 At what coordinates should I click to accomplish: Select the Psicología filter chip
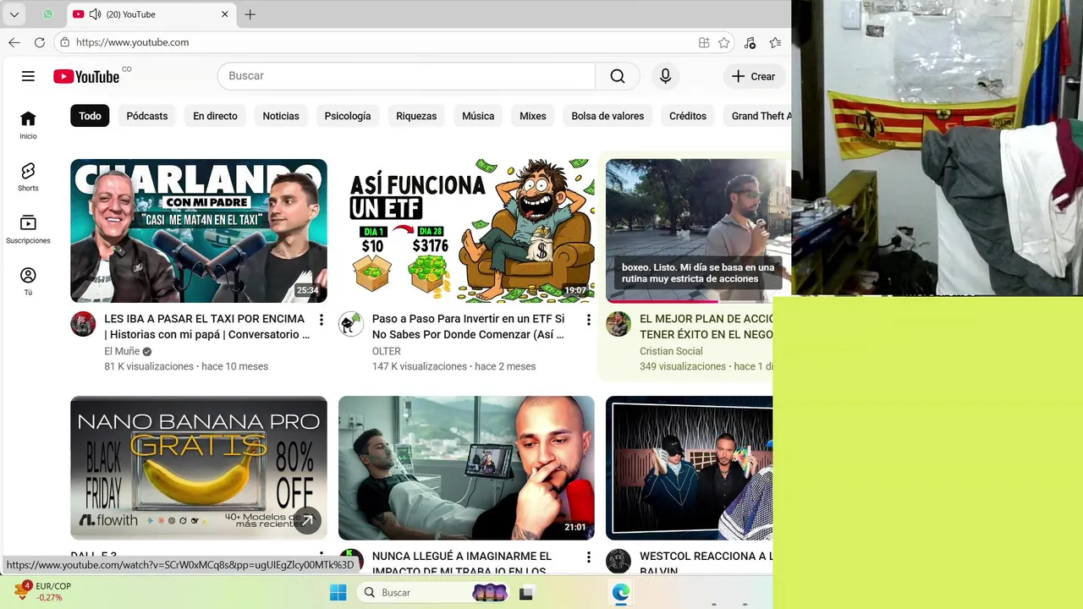click(x=348, y=116)
